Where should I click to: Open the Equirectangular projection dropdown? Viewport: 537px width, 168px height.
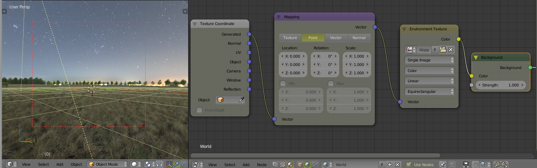[429, 91]
